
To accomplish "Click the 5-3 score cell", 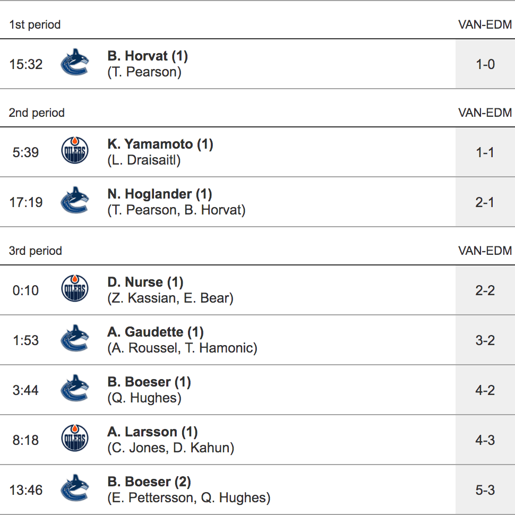I will (x=485, y=490).
